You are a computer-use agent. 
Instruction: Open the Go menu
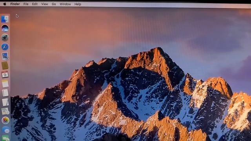[54, 4]
